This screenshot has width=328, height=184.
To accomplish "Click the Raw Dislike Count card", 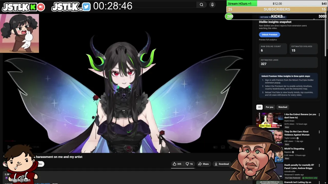I will (273, 49).
